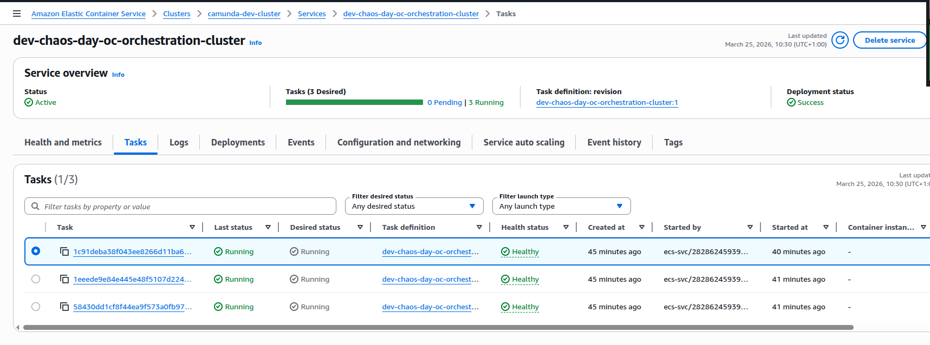Sort by Desired status column arrow
This screenshot has height=345, width=930.
point(360,227)
